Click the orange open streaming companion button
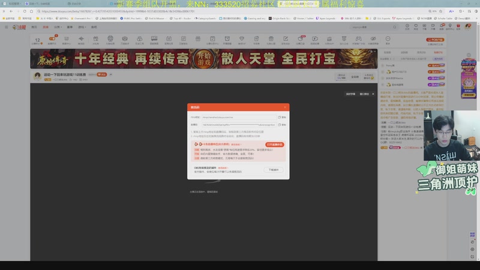Viewport: 480px width, 270px height. coord(275,145)
